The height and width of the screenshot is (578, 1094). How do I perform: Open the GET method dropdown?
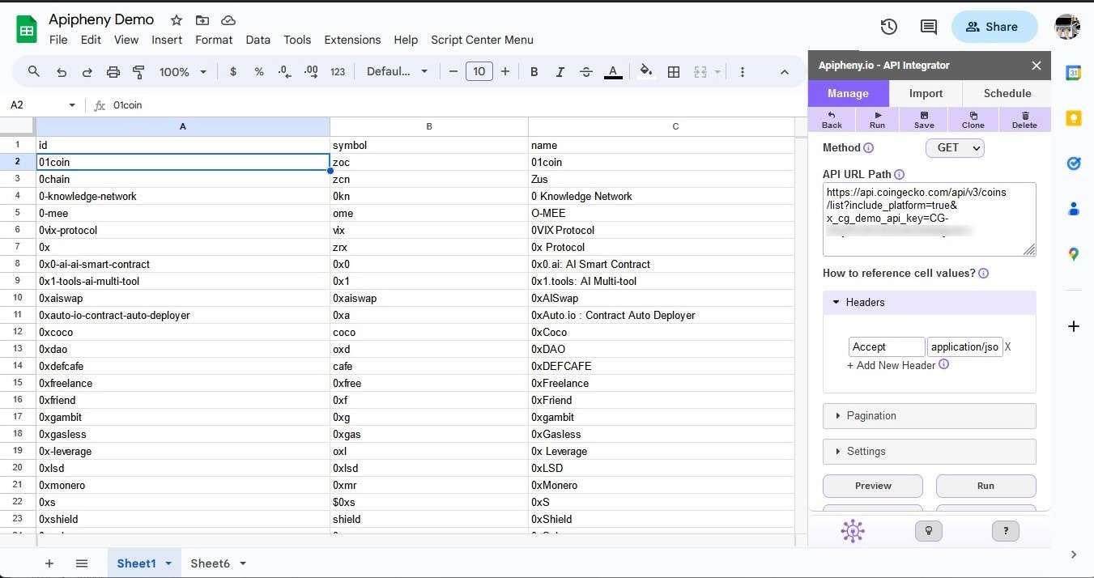click(955, 148)
